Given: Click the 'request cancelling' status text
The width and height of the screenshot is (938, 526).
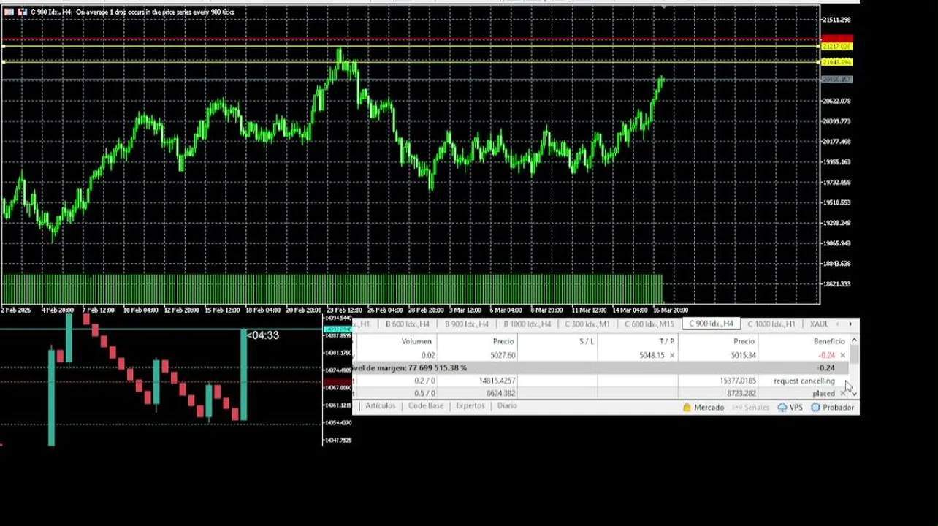Looking at the screenshot, I should point(804,381).
